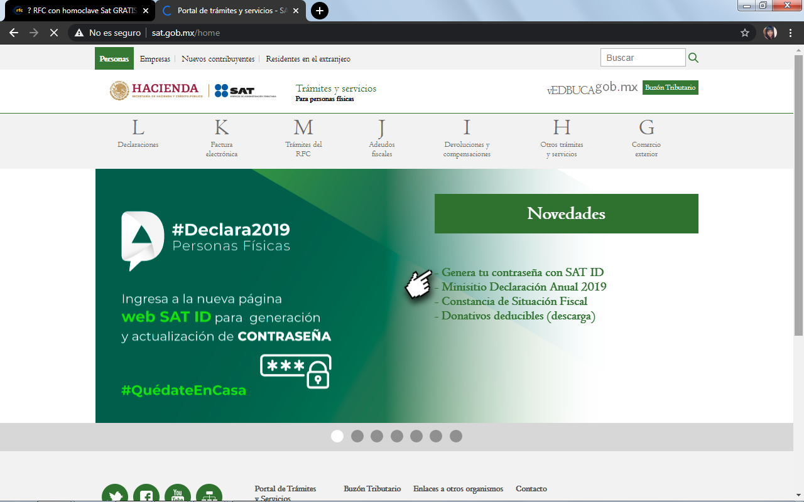
Task: Select the first carousel dot
Action: pyautogui.click(x=337, y=436)
